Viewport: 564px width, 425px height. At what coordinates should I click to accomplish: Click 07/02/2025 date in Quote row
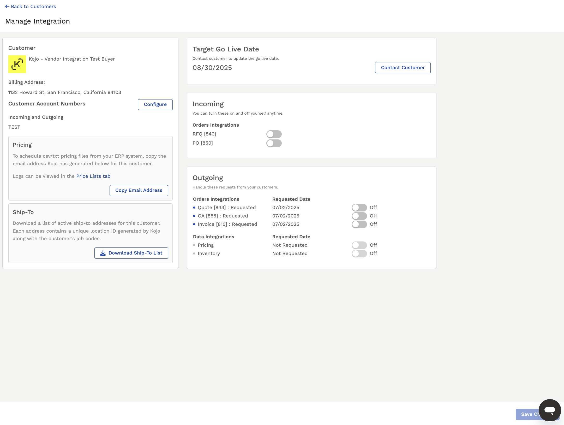click(x=286, y=208)
